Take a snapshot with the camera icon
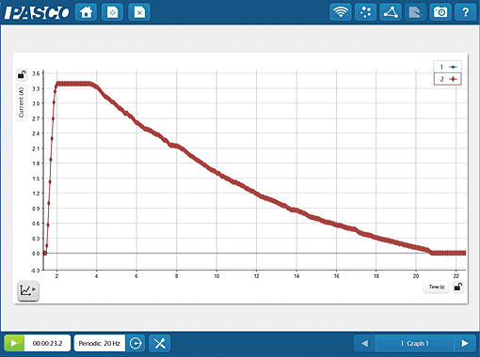480x357 pixels. click(440, 12)
